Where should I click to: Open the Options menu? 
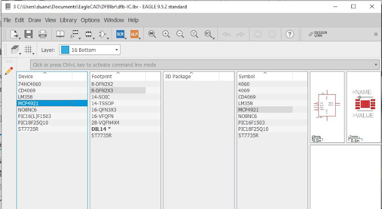coord(90,20)
